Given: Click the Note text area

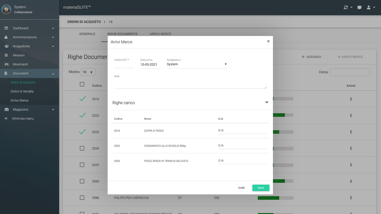Looking at the screenshot, I should (x=190, y=84).
